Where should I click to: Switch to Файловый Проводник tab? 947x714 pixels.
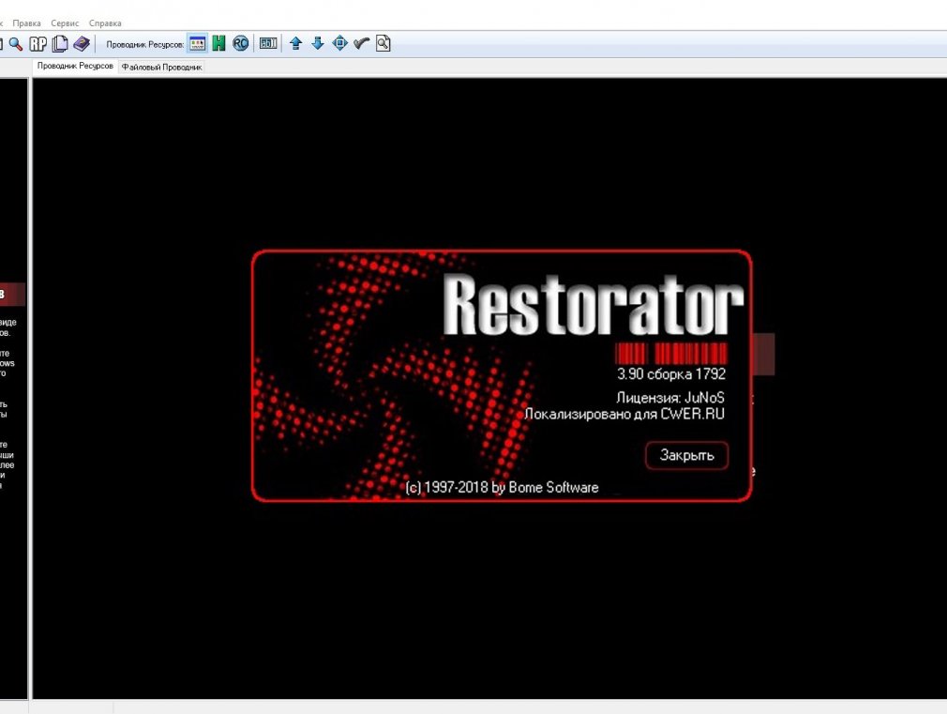click(162, 68)
